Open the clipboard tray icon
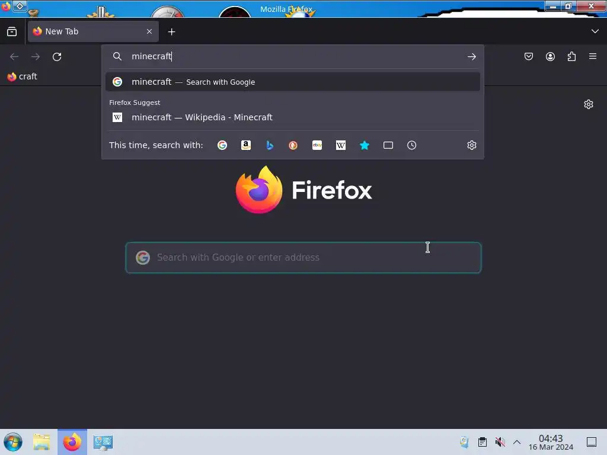Image resolution: width=607 pixels, height=455 pixels. [482, 442]
